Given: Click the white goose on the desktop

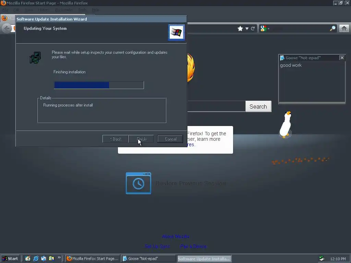Looking at the screenshot, I should [x=286, y=124].
